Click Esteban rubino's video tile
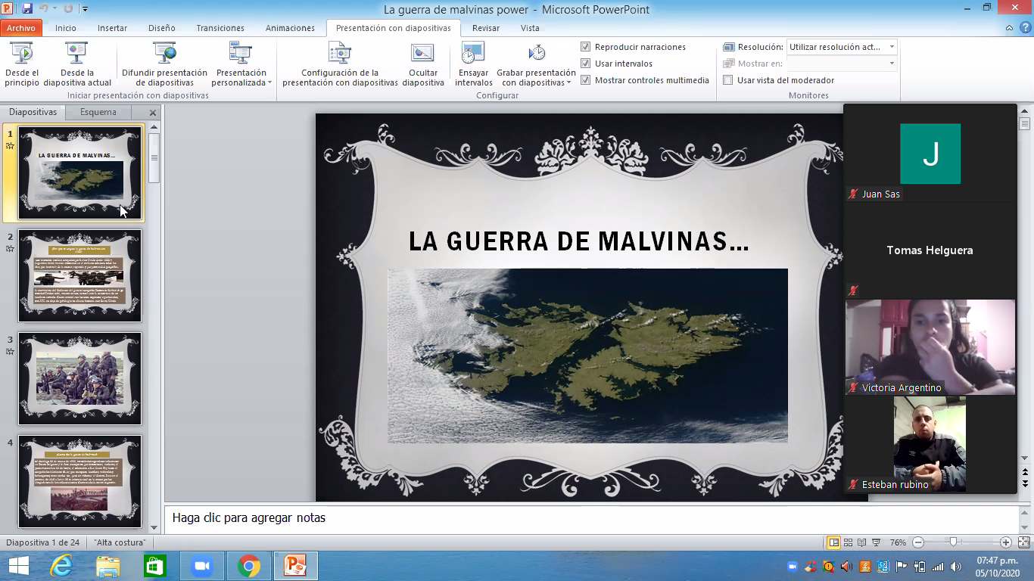 point(930,445)
